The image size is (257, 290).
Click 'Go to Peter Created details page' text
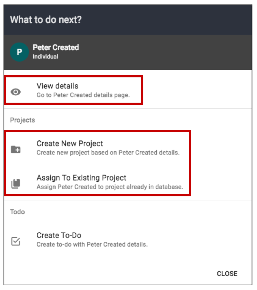83,95
